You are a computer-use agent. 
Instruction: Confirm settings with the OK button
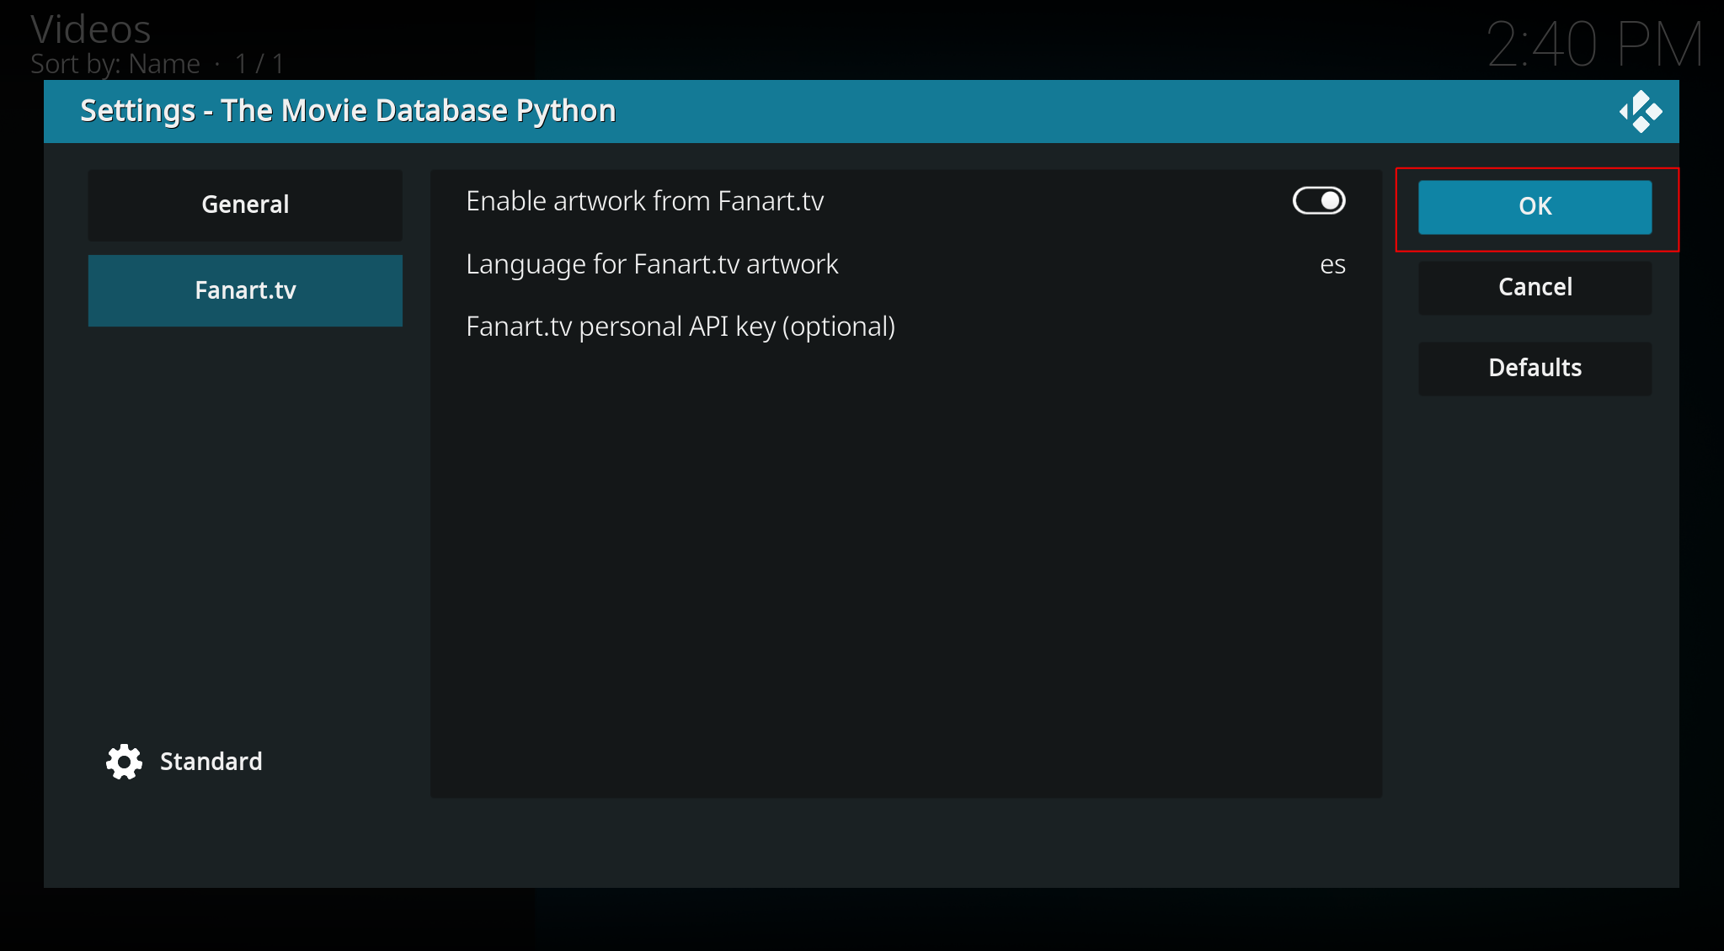[1535, 206]
